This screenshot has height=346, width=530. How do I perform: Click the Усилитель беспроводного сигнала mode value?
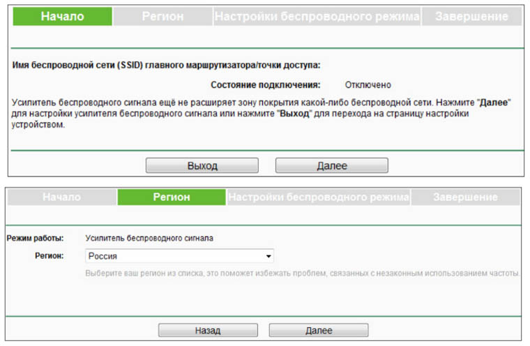click(x=149, y=238)
